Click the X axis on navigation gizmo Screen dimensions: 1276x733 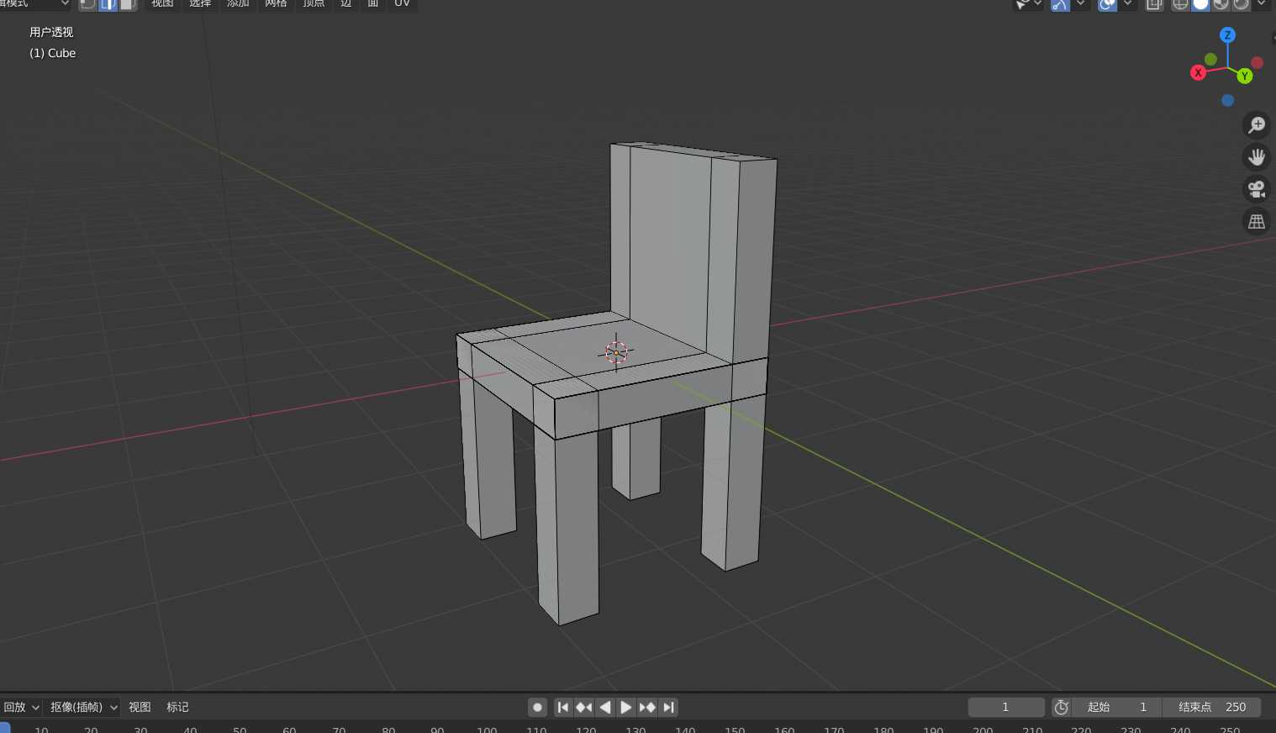pyautogui.click(x=1199, y=73)
